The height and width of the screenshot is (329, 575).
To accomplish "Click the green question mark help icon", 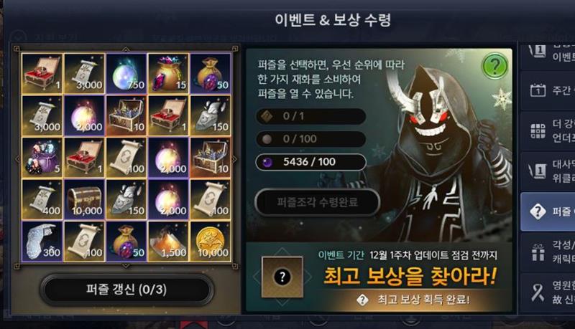I will pos(494,65).
